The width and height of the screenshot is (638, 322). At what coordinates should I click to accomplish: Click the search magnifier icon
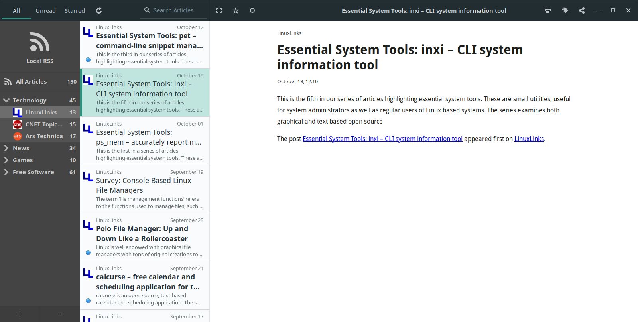pyautogui.click(x=147, y=10)
